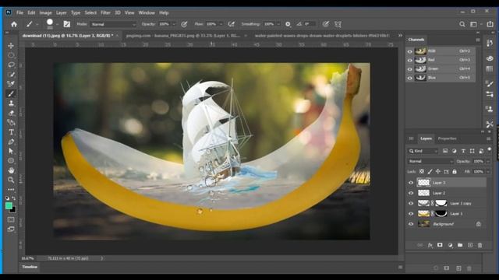The image size is (499, 280).
Task: Select the Channels panel tab
Action: tap(416, 40)
